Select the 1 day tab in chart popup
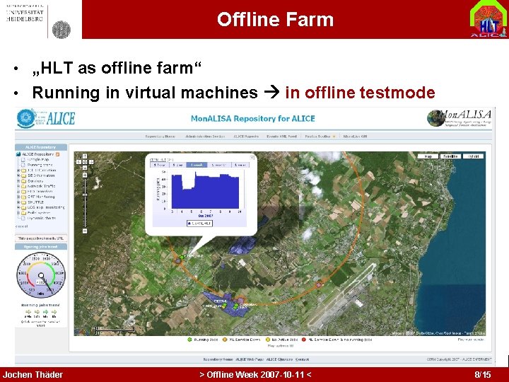The height and width of the screenshot is (382, 509). pyautogui.click(x=177, y=165)
